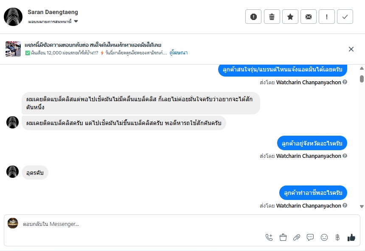Attach a file with paperclip icon

(297, 237)
